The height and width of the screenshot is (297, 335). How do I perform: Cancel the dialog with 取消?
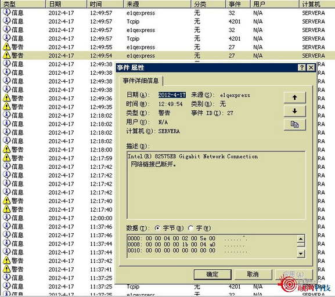[253, 274]
